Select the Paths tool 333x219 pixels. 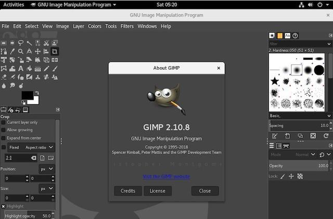4,51
